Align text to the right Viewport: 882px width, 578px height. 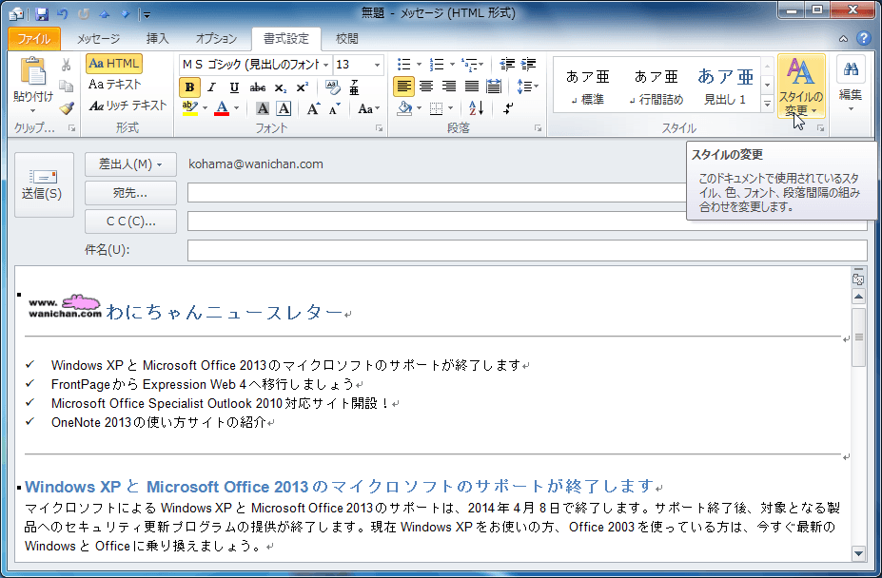pos(449,87)
